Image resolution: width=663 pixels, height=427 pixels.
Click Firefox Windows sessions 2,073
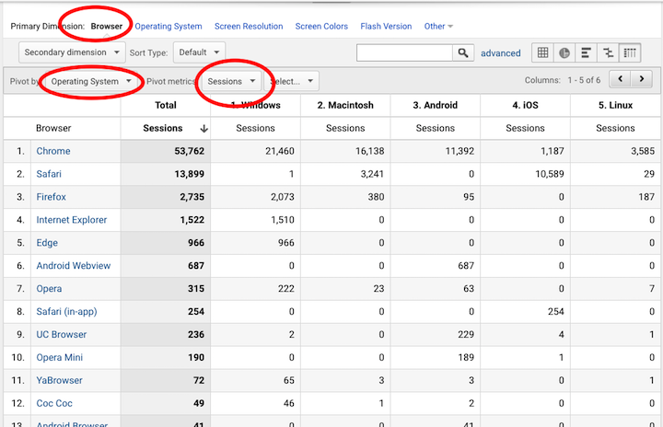pyautogui.click(x=283, y=197)
